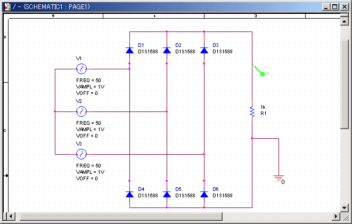
Task: Click the vertical scrollbar down arrow
Action: tap(343, 207)
